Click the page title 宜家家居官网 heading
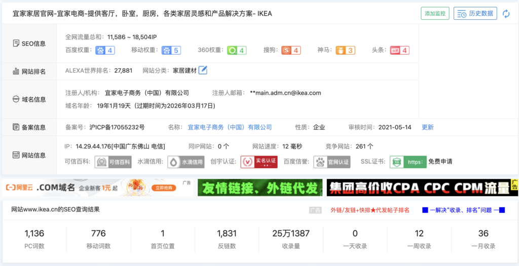Screen dimensions: 519x266 (142, 14)
